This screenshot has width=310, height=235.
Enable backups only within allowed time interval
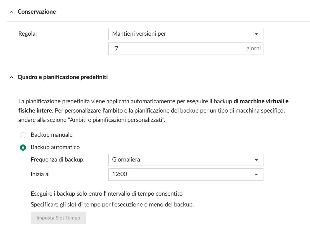(23, 194)
